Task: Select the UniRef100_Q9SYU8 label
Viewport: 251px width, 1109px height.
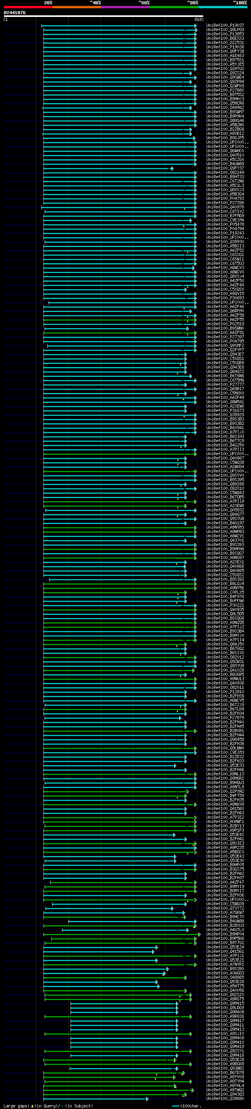Action: click(x=225, y=519)
